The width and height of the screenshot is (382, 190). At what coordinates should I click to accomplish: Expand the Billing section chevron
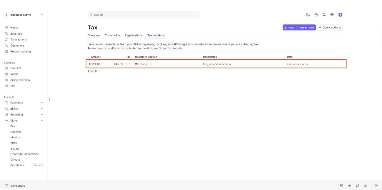tap(42, 109)
